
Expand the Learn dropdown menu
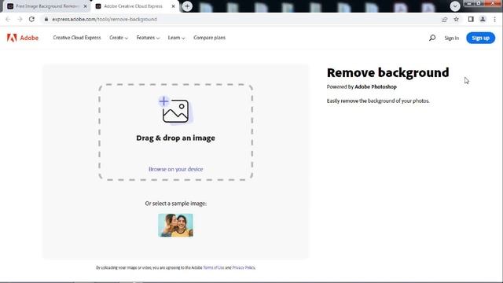(x=176, y=38)
